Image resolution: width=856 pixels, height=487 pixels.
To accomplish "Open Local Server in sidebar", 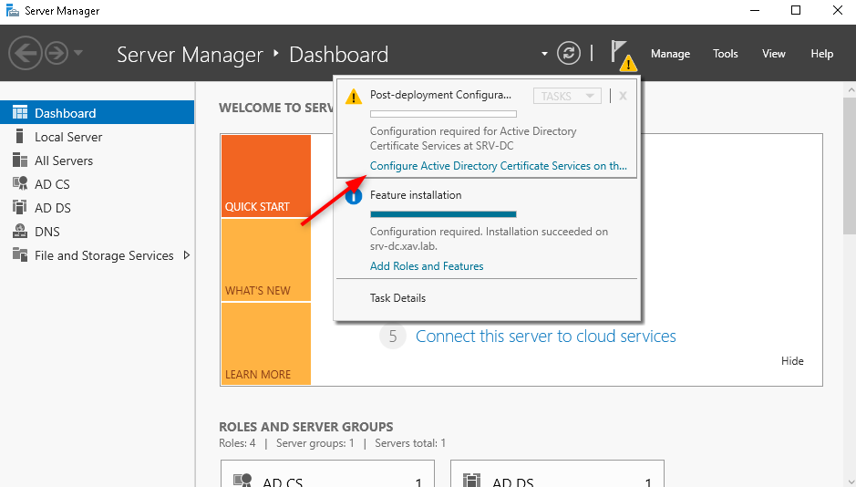I will coord(68,137).
